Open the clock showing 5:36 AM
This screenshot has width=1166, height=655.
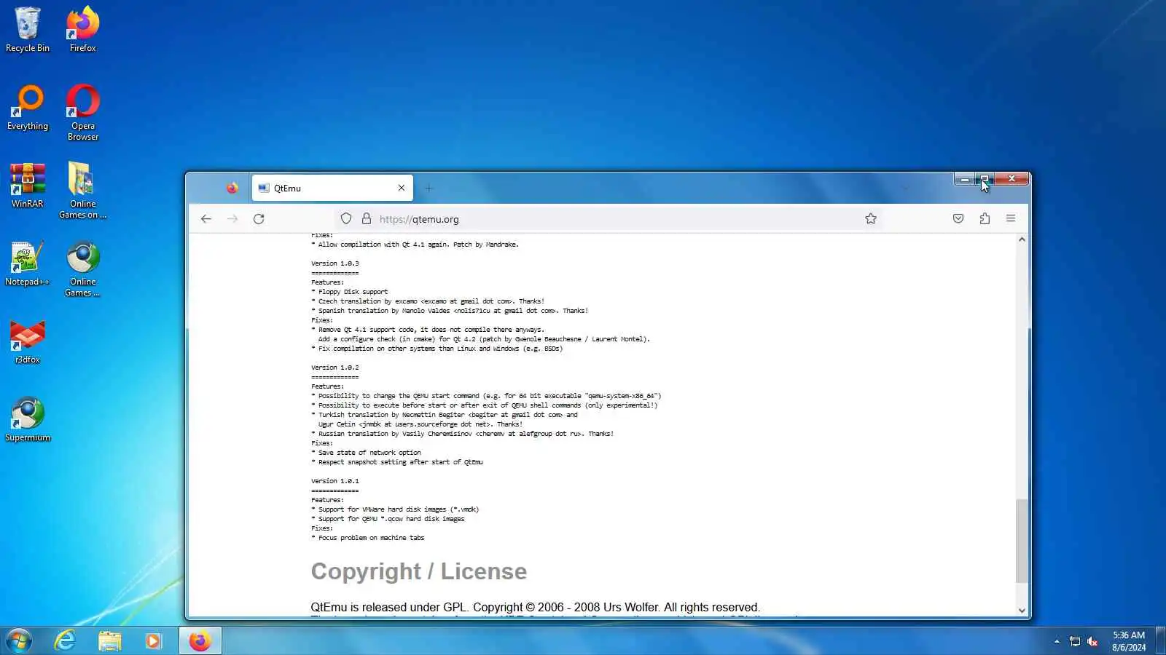pyautogui.click(x=1129, y=641)
